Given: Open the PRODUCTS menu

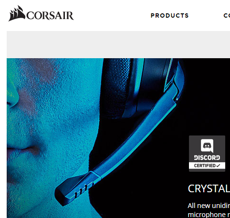Looking at the screenshot, I should point(169,16).
